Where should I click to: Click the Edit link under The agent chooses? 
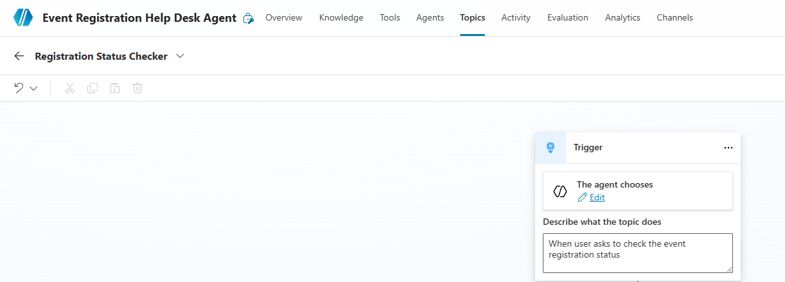tap(597, 198)
